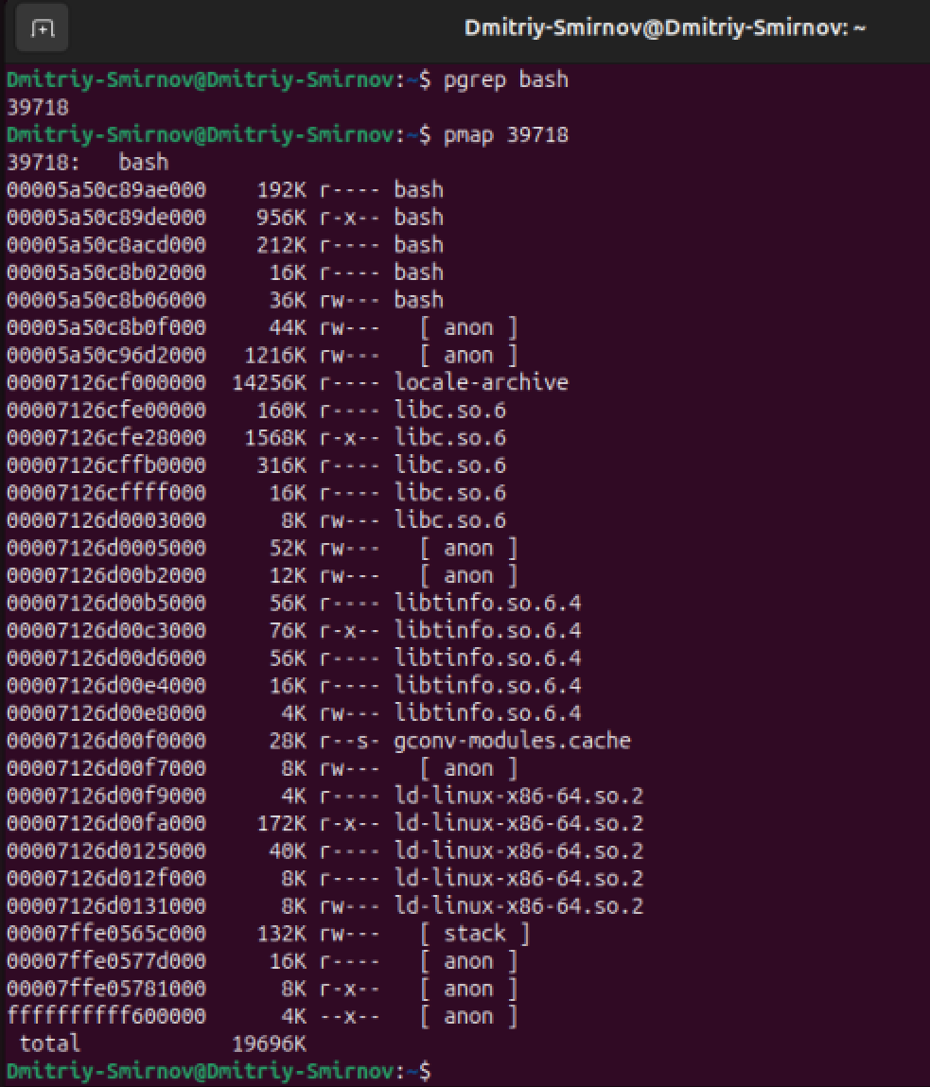Click the 956K r-x-- bash row
Image resolution: width=930 pixels, height=1087 pixels.
click(225, 218)
